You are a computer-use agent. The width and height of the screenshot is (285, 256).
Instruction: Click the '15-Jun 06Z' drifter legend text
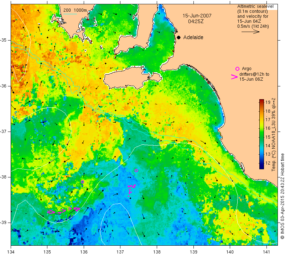[x=251, y=79]
